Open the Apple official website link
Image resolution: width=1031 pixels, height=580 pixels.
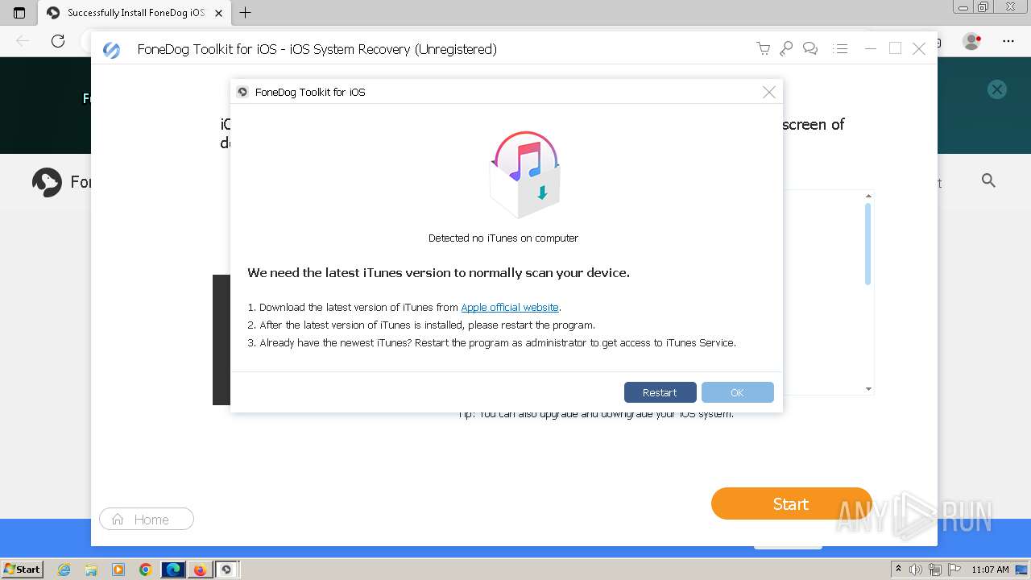[510, 308]
